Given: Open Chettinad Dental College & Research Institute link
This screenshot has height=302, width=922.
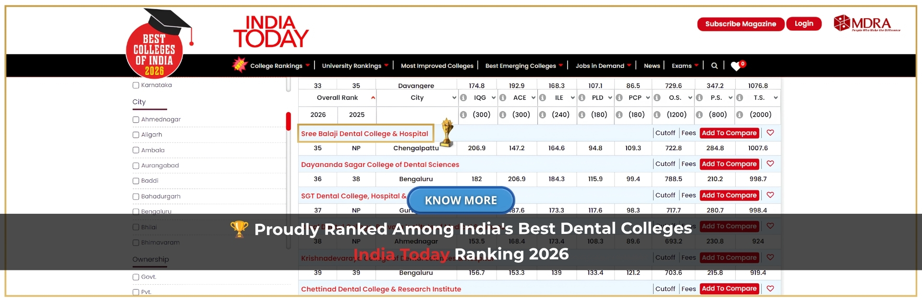Looking at the screenshot, I should click(x=381, y=289).
